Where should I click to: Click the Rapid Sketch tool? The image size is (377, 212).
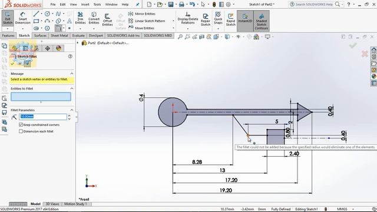coord(230,19)
